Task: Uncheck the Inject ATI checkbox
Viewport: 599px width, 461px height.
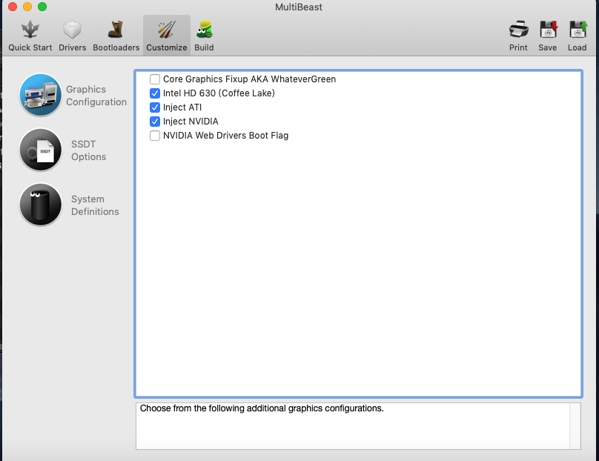Action: pyautogui.click(x=155, y=107)
